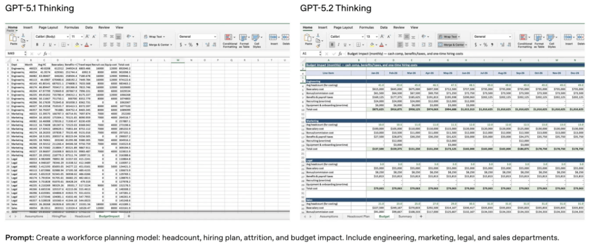Toggle Underline in GPT-5.1 window
Viewport: 589px width, 244px height.
pos(50,44)
